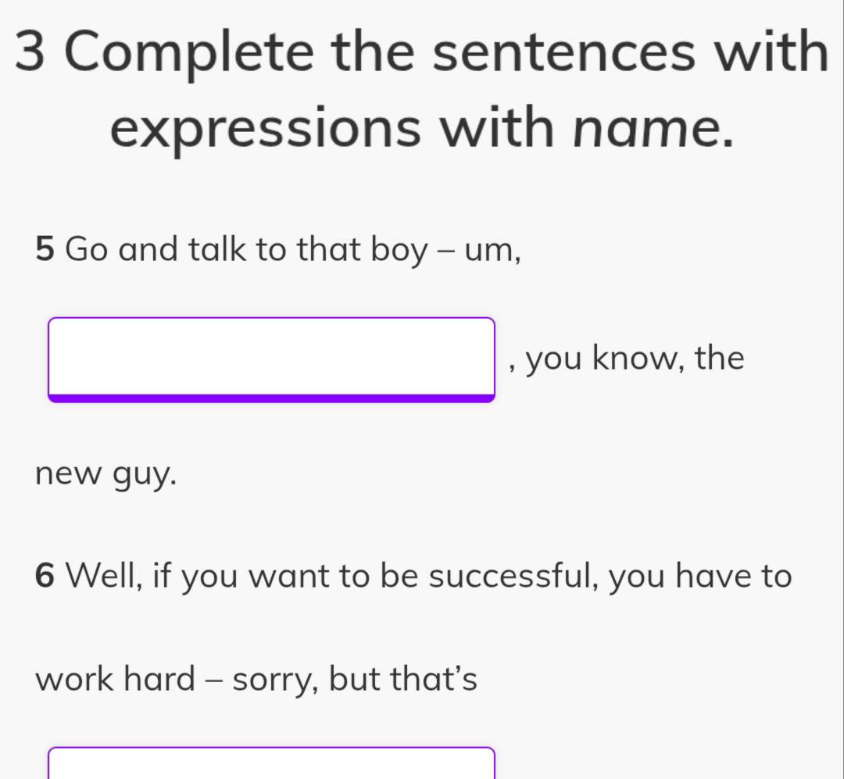Click the question number 6
The width and height of the screenshot is (844, 779).
click(x=45, y=577)
